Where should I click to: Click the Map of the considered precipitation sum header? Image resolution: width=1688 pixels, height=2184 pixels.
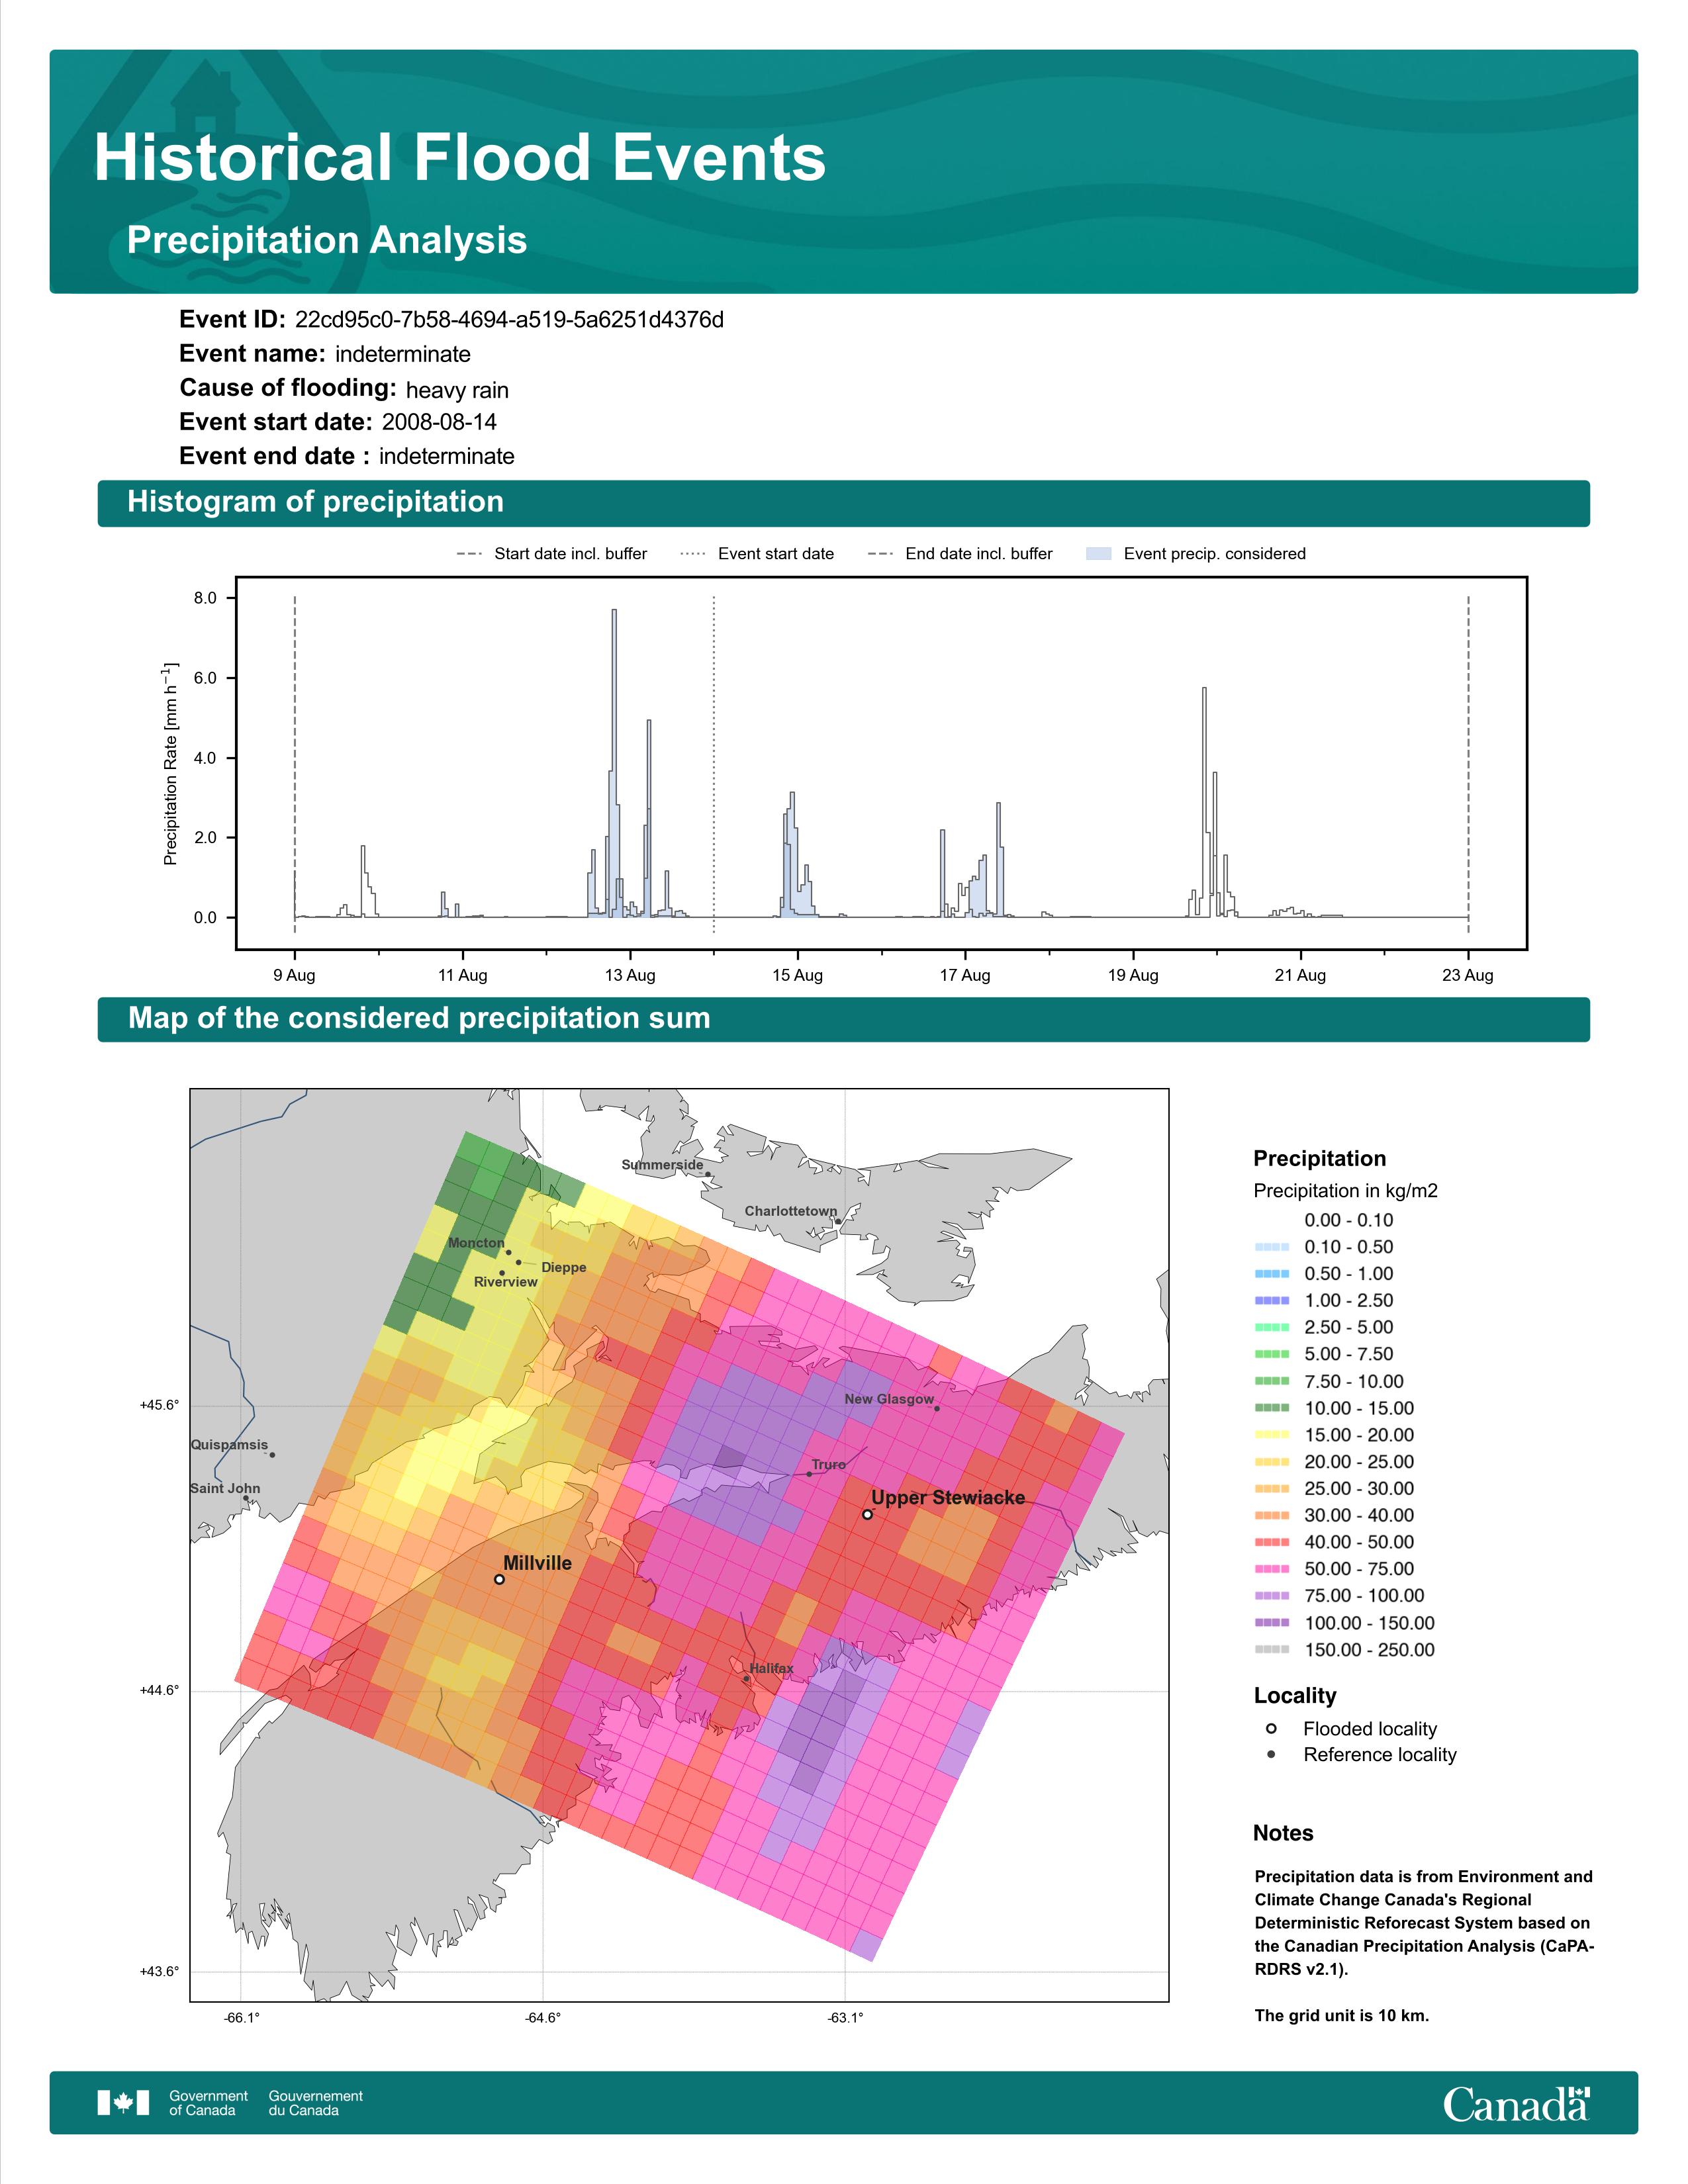pos(843,1019)
